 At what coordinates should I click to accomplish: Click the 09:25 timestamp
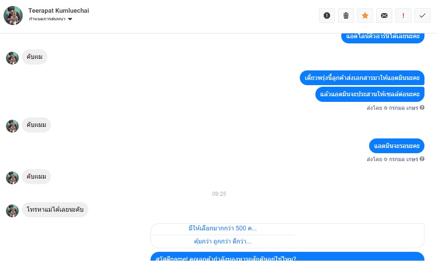point(219,194)
